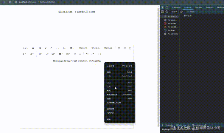Select the Console tab in the bottom drawer
224x133 pixels.
169,125
